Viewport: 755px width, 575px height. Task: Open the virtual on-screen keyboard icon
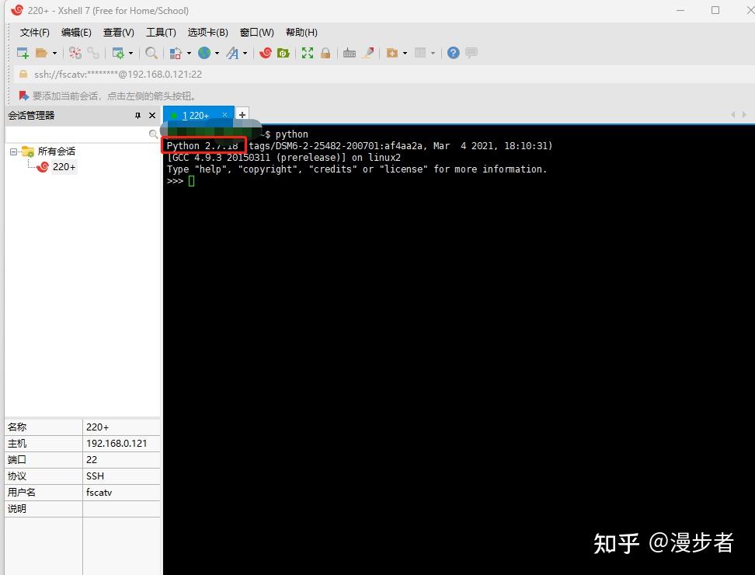pyautogui.click(x=350, y=53)
